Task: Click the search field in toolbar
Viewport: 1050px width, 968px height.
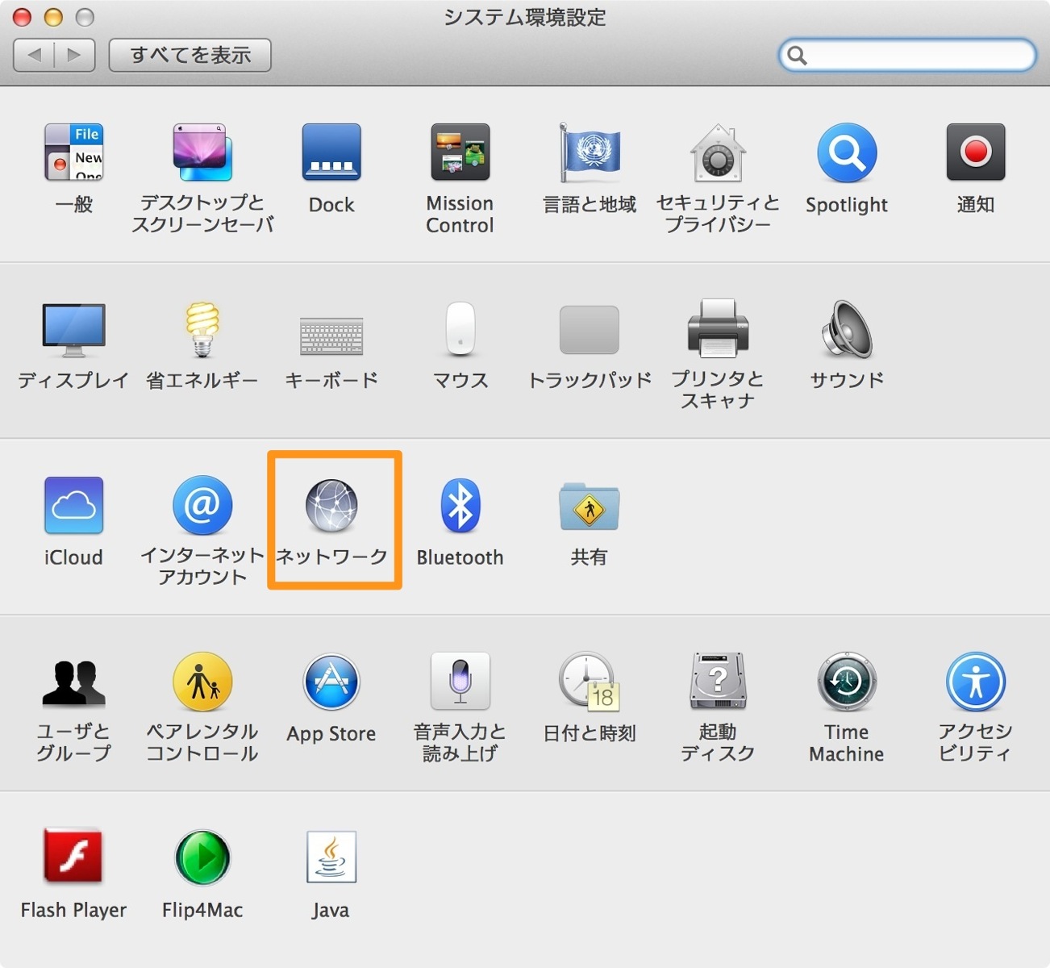Action: (907, 55)
